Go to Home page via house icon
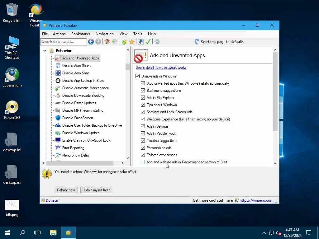 107,42
